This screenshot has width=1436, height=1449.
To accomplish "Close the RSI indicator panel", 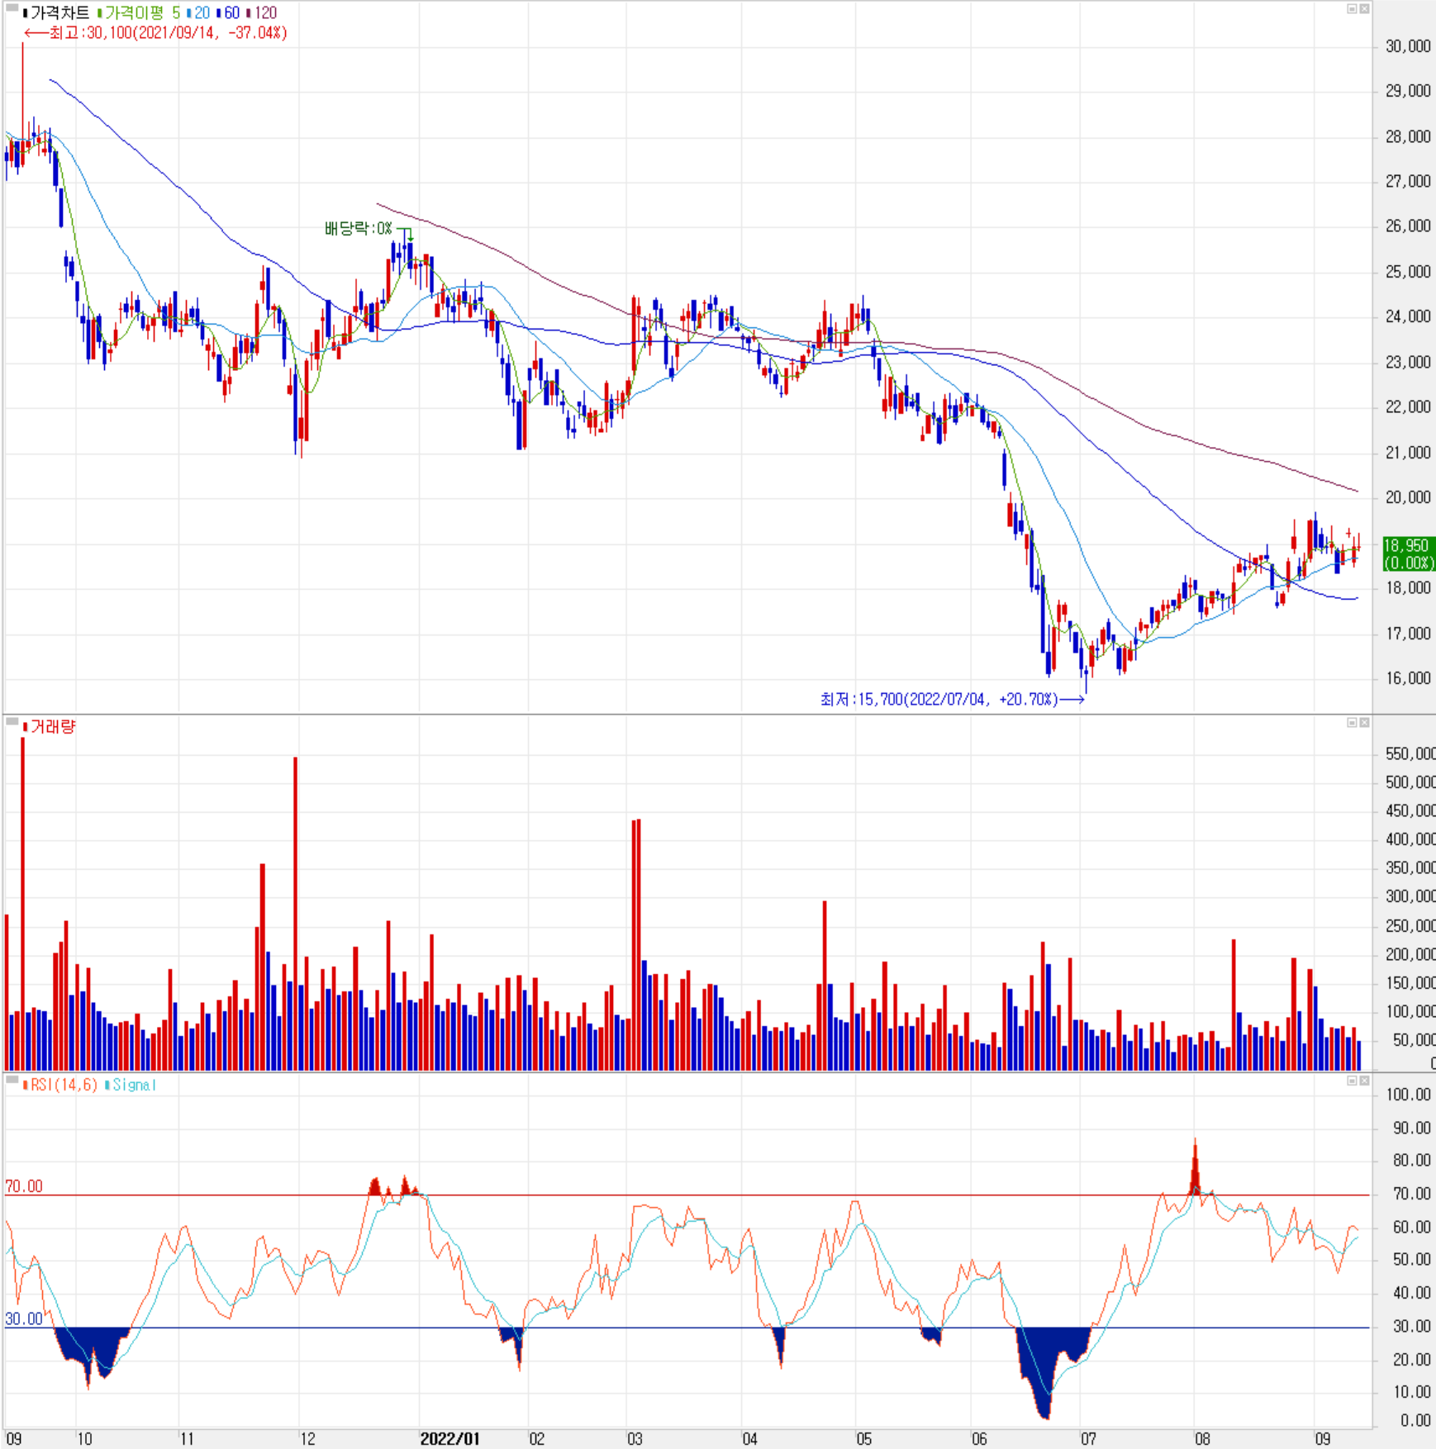I will click(1364, 1081).
